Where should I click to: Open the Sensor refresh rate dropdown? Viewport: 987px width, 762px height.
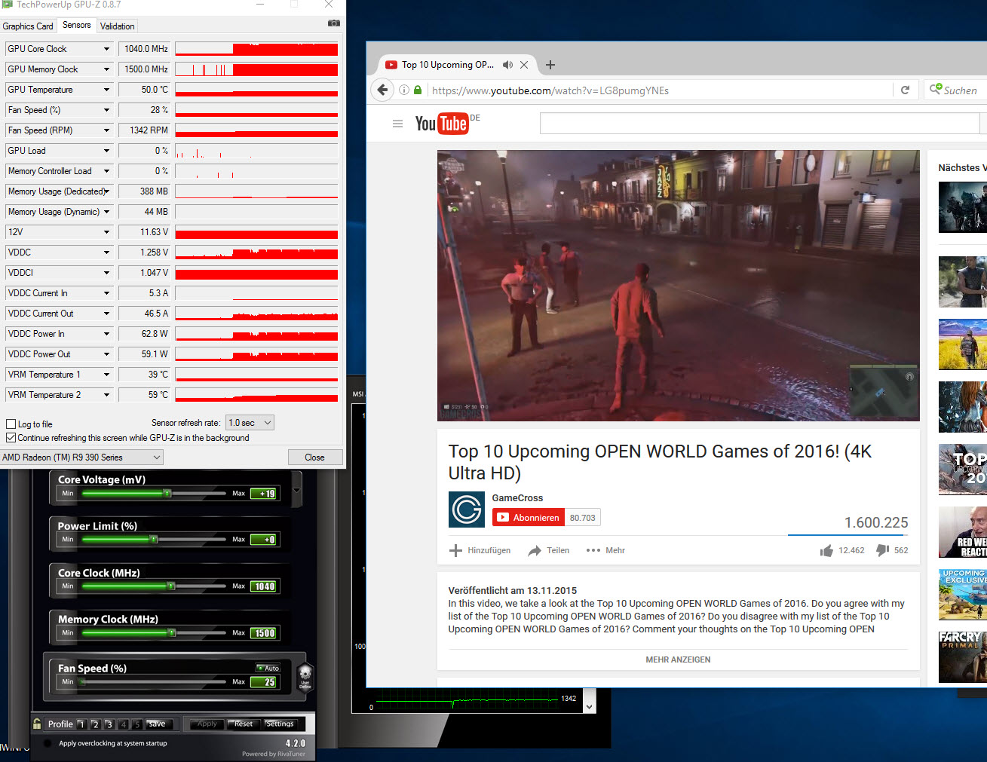coord(250,423)
